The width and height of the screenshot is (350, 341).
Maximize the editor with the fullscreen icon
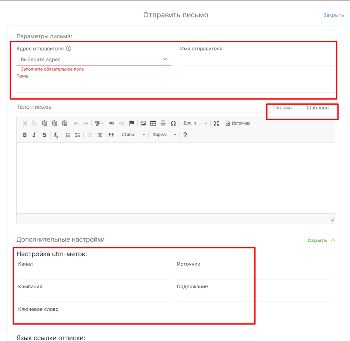pyautogui.click(x=216, y=123)
